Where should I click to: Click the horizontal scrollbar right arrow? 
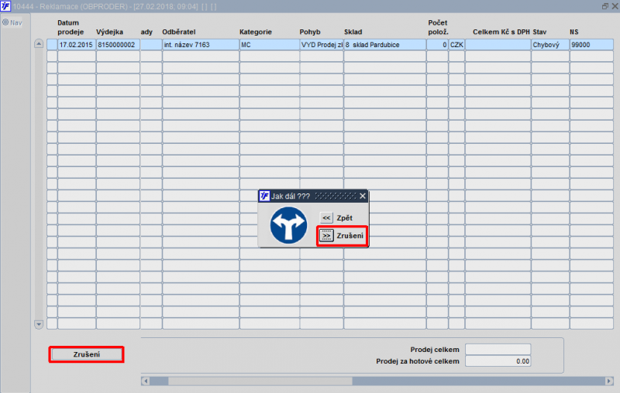point(609,381)
